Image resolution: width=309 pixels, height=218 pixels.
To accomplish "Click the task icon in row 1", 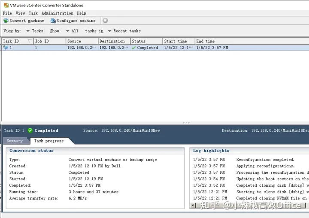I will [6, 48].
